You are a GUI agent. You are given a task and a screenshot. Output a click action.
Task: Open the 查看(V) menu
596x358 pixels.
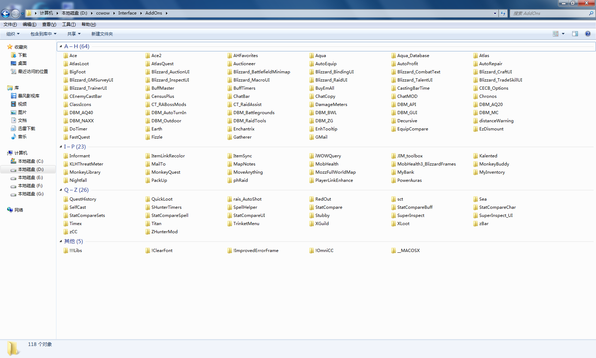point(49,24)
